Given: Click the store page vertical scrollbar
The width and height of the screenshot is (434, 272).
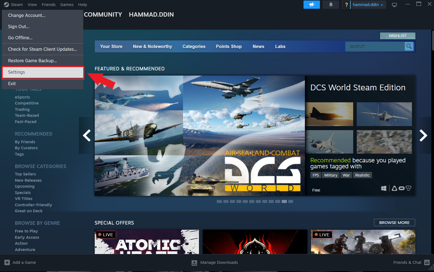Looking at the screenshot, I should [433, 40].
